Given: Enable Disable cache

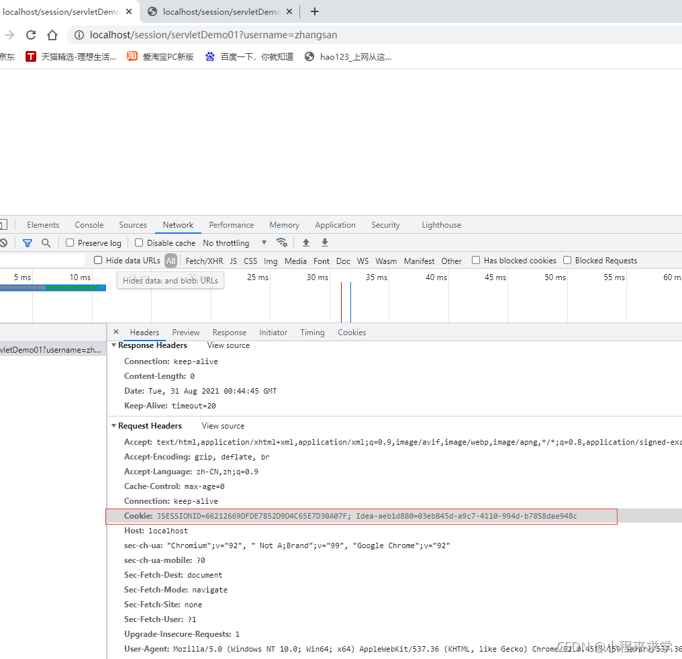Looking at the screenshot, I should [x=138, y=243].
